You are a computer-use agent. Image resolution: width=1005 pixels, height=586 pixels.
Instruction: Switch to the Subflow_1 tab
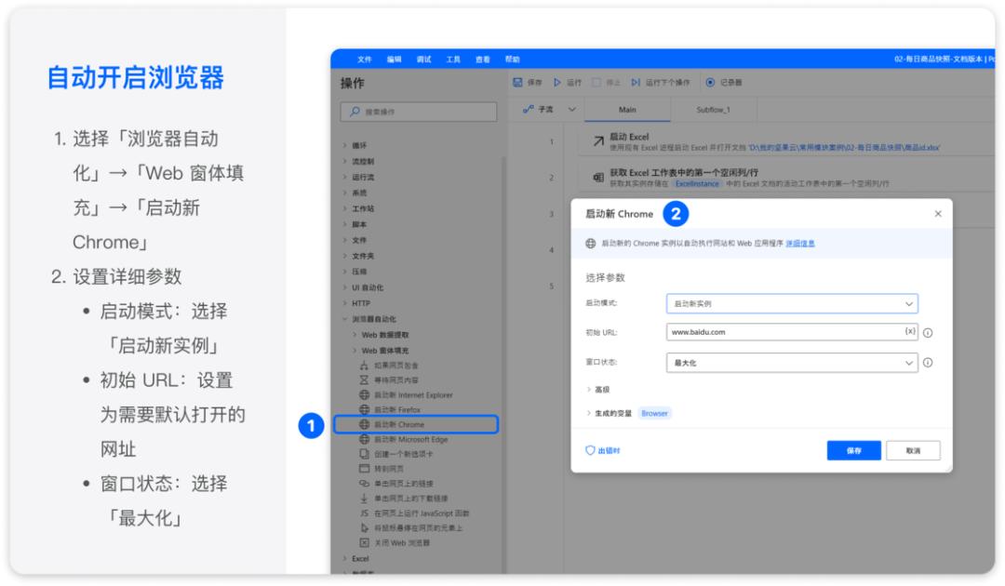[714, 110]
